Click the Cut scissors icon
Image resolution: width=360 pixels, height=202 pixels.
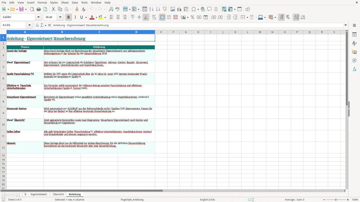[x=53, y=9]
